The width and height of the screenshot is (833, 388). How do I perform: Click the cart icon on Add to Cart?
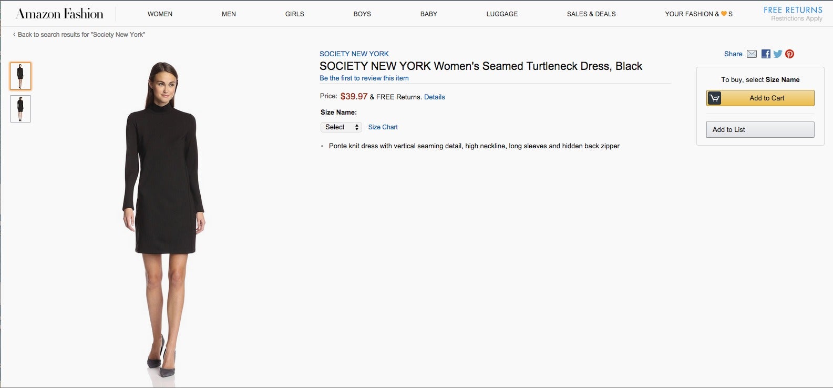point(714,98)
